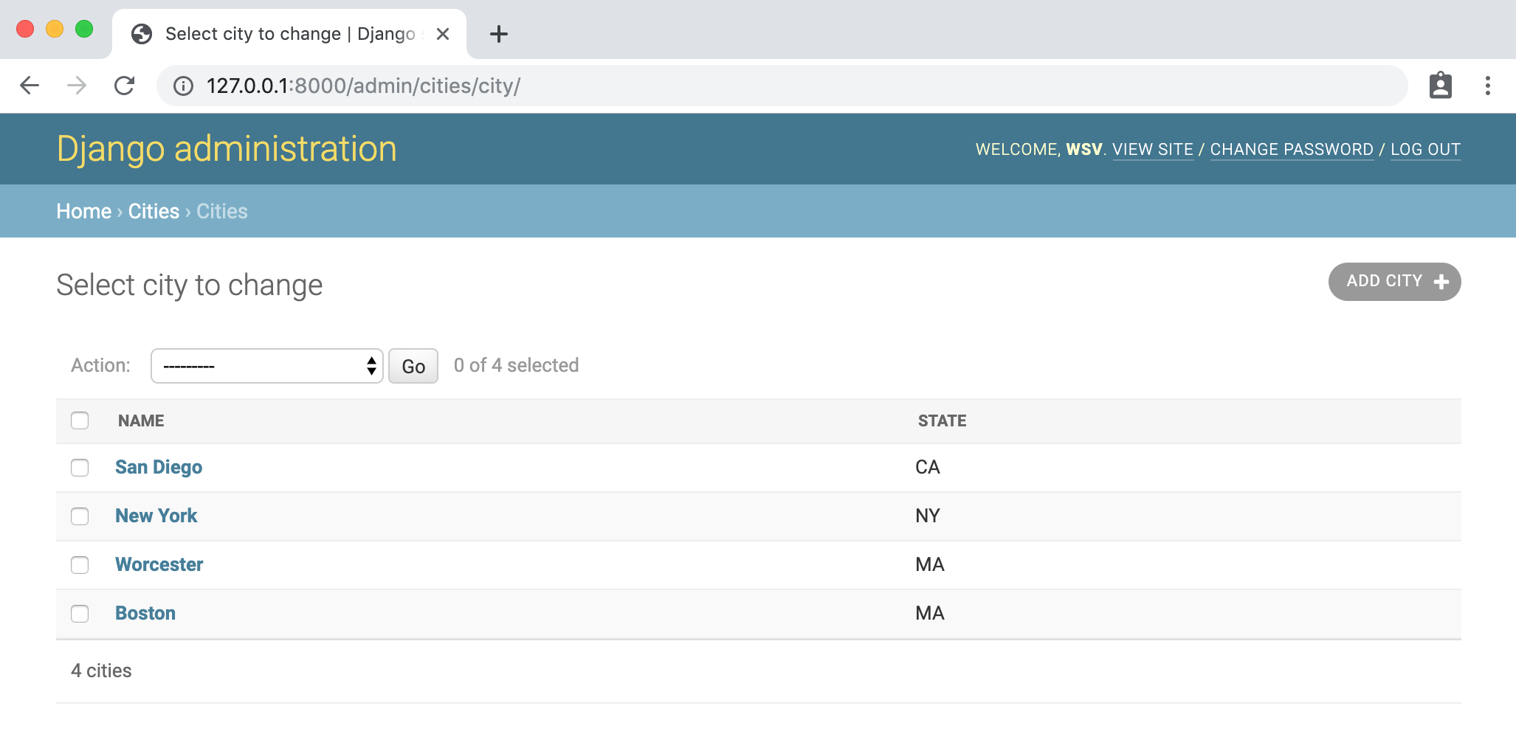The image size is (1516, 748).
Task: Open Cities app breadcrumb link
Action: click(154, 211)
